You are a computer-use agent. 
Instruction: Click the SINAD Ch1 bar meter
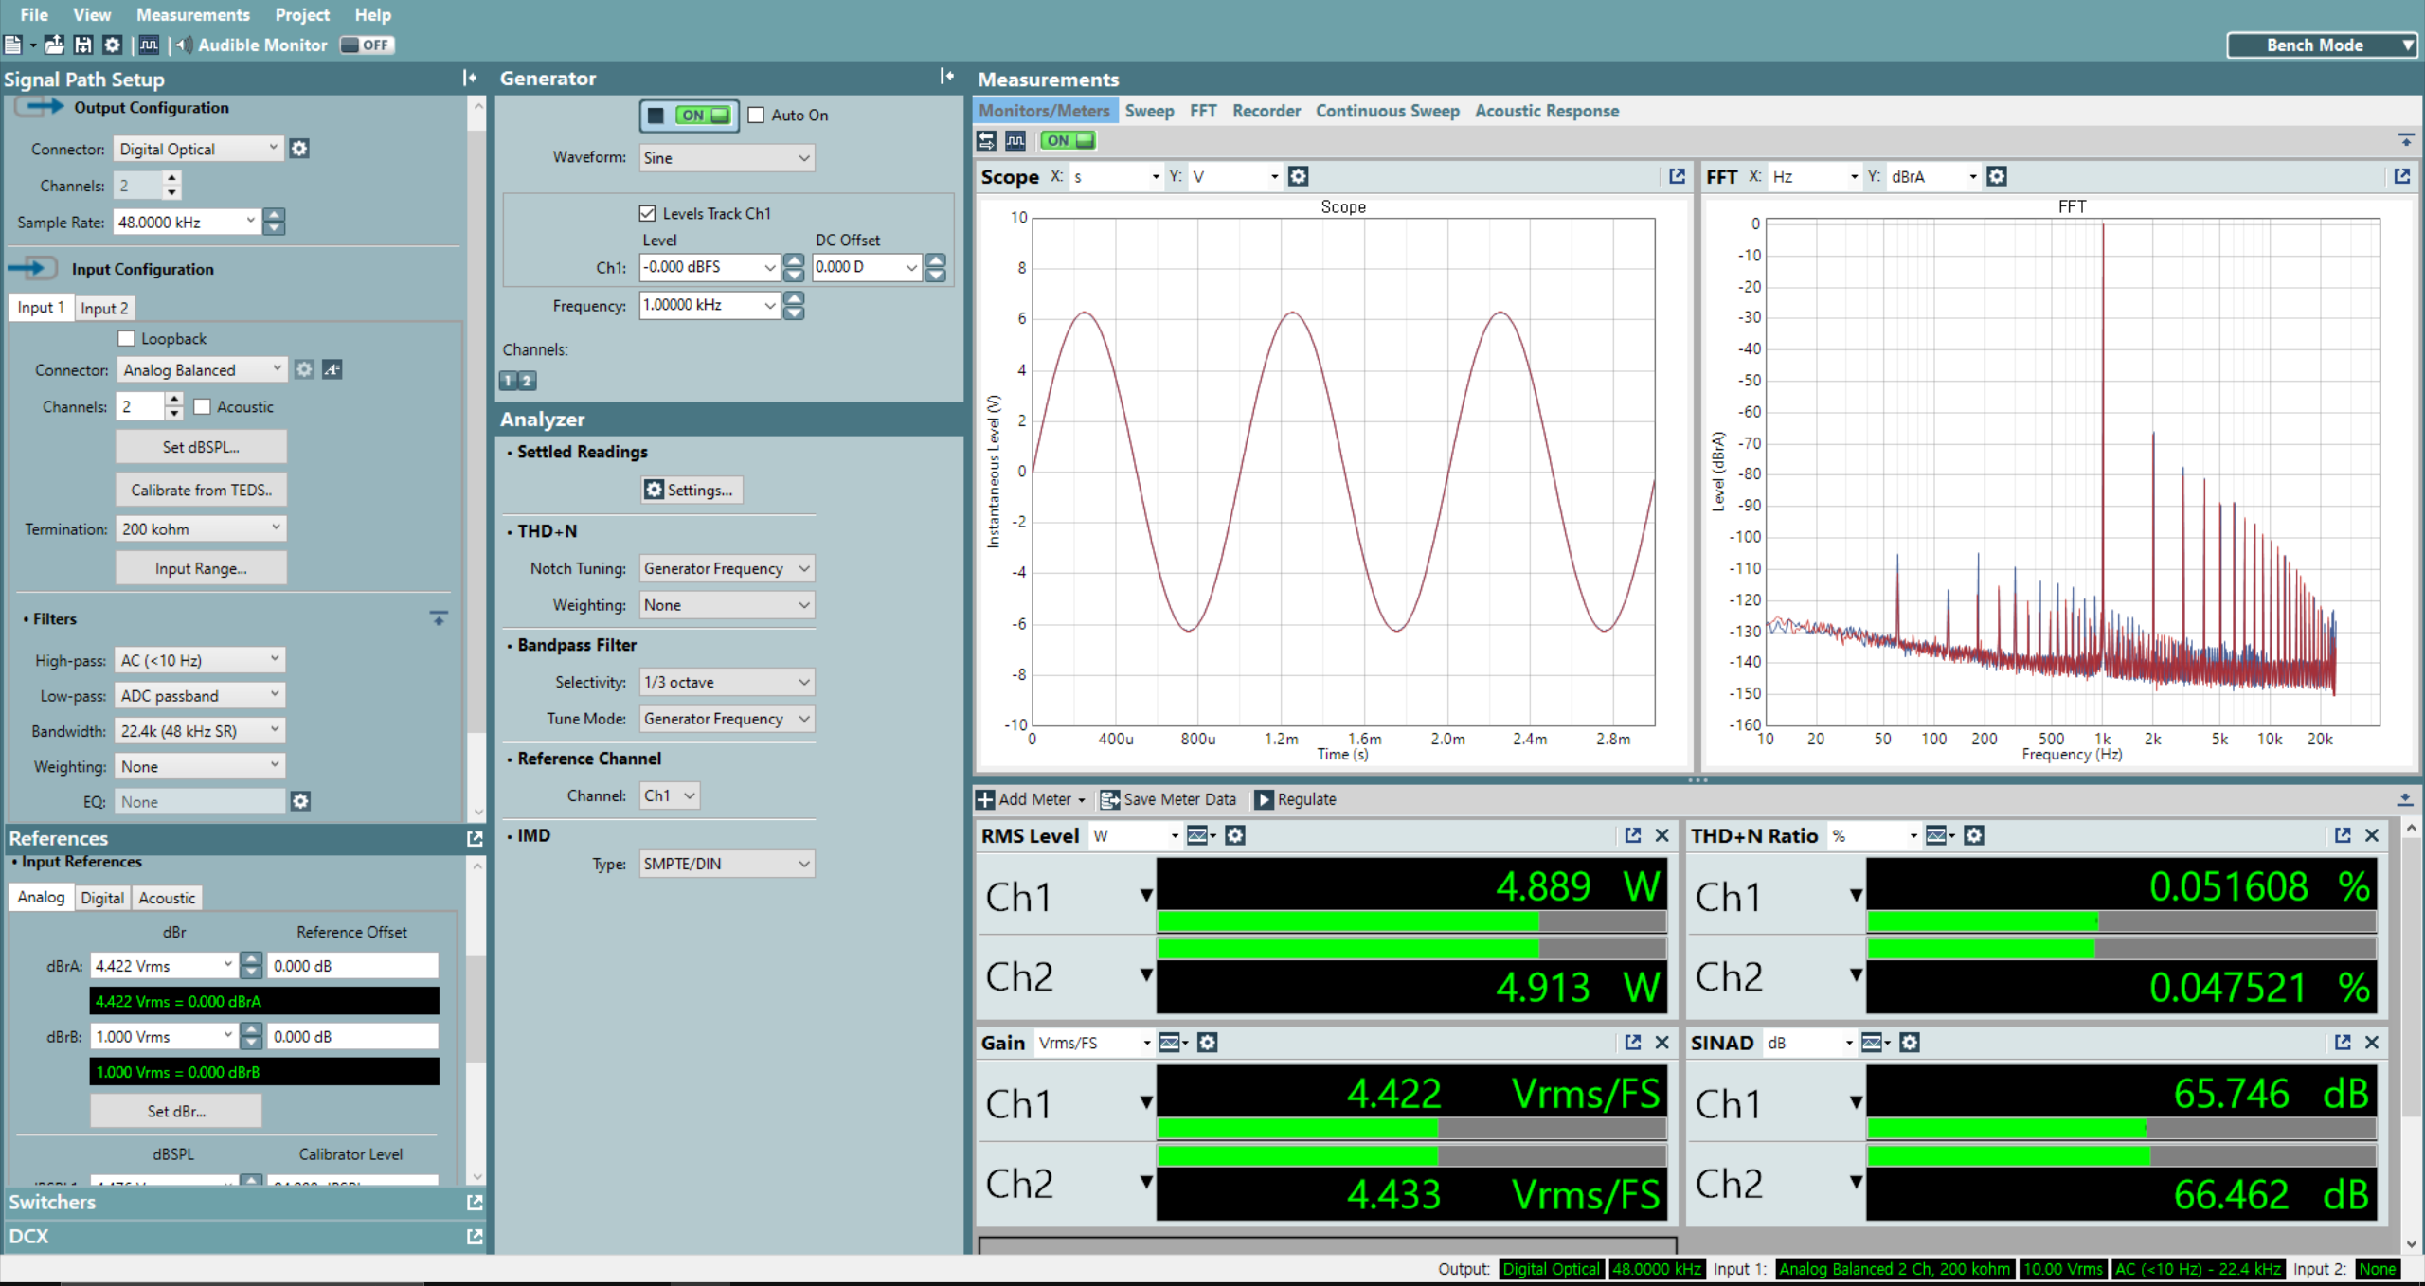point(2122,1129)
